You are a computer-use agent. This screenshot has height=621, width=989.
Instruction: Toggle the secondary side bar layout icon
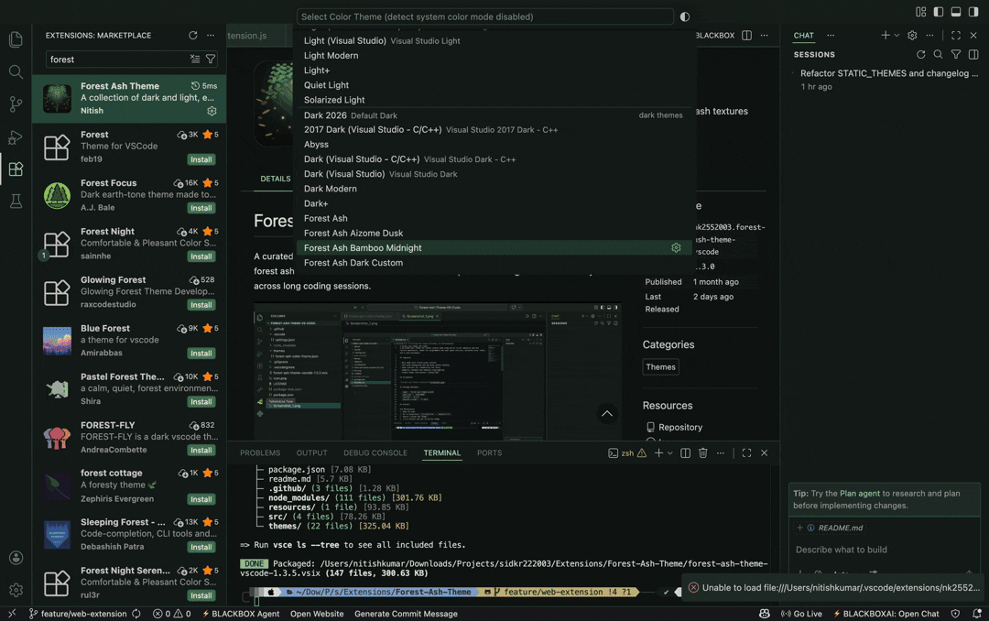pyautogui.click(x=973, y=12)
